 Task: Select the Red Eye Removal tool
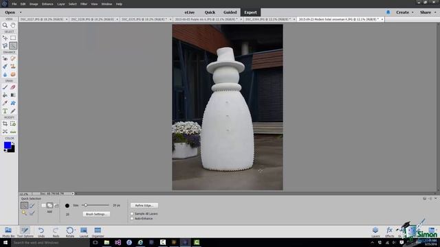pyautogui.click(x=5, y=58)
